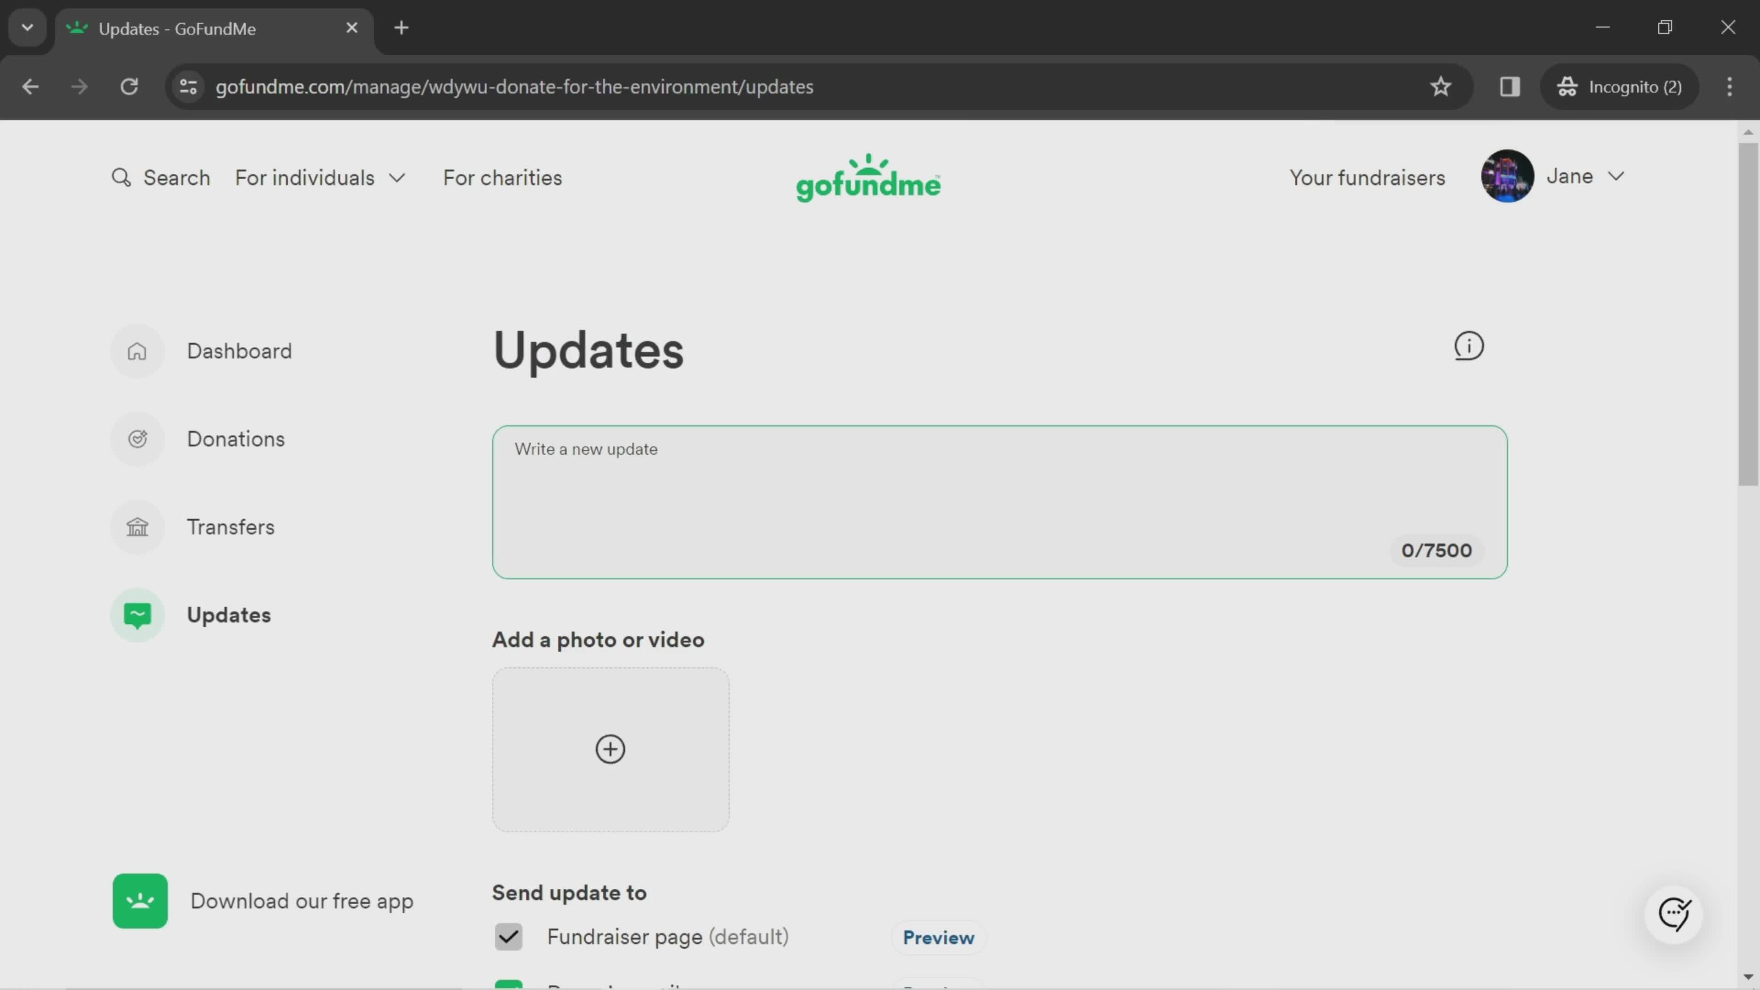Select the Dashboard menu item
The height and width of the screenshot is (990, 1760).
click(x=239, y=351)
